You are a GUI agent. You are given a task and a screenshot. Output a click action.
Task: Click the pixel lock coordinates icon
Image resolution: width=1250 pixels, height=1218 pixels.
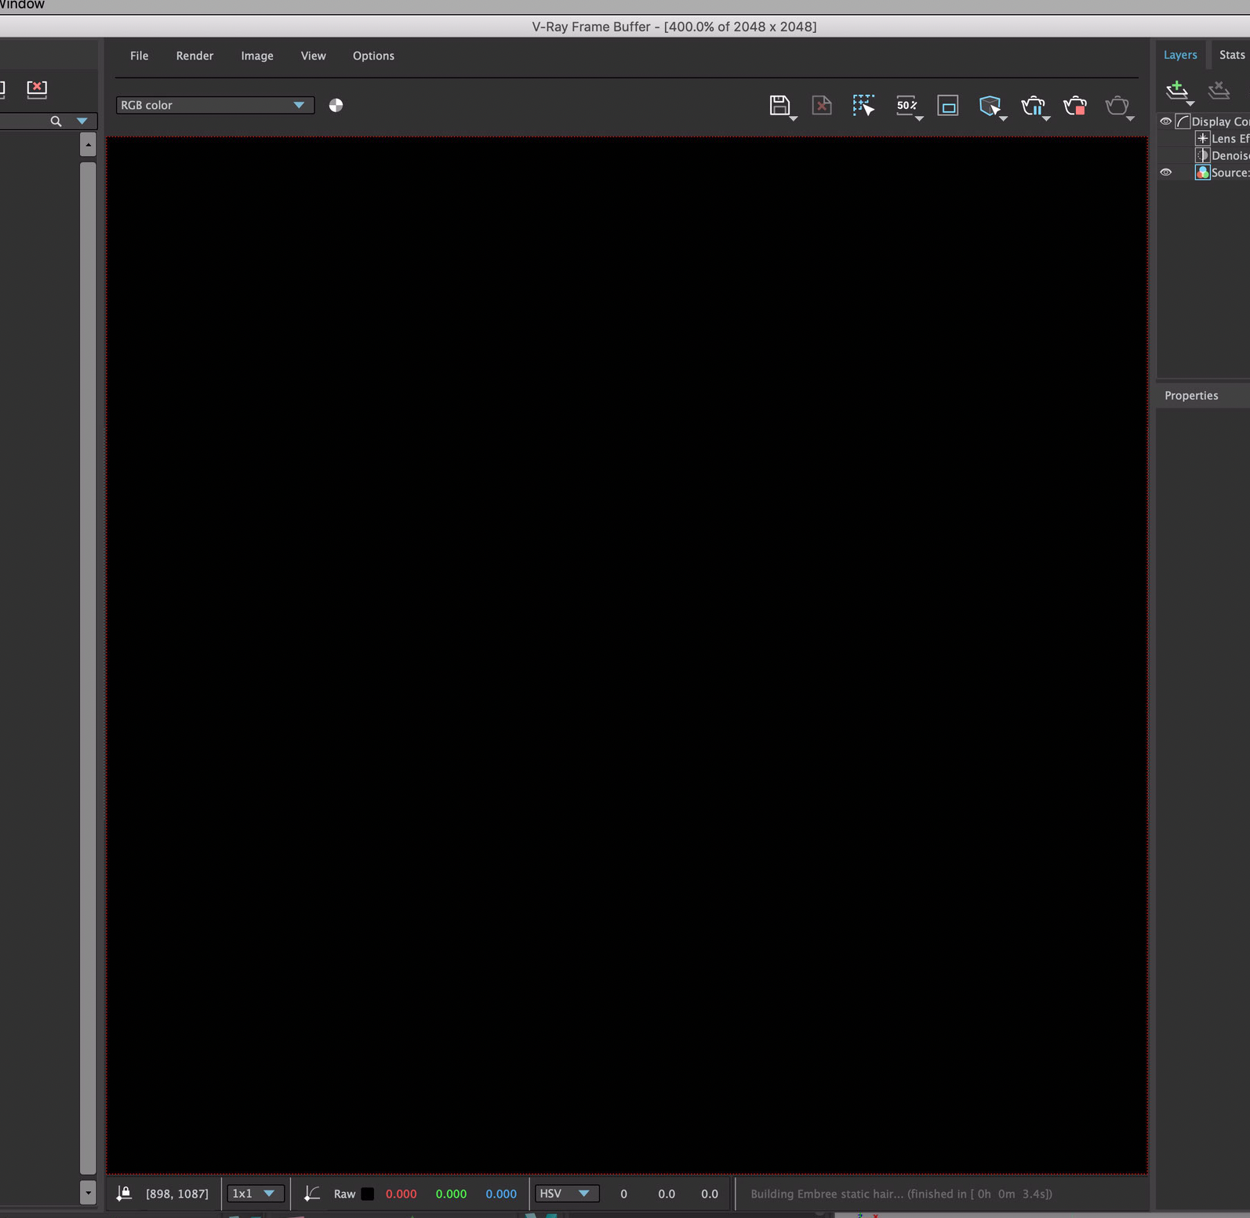(124, 1193)
